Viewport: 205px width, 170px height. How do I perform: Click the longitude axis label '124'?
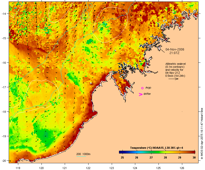135,168
